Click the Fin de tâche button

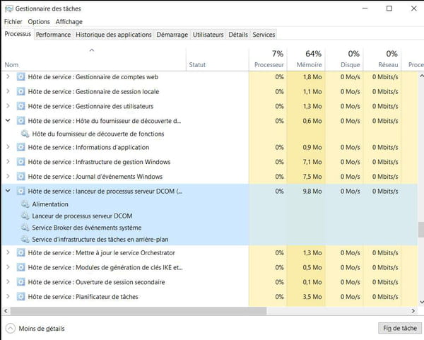400,328
